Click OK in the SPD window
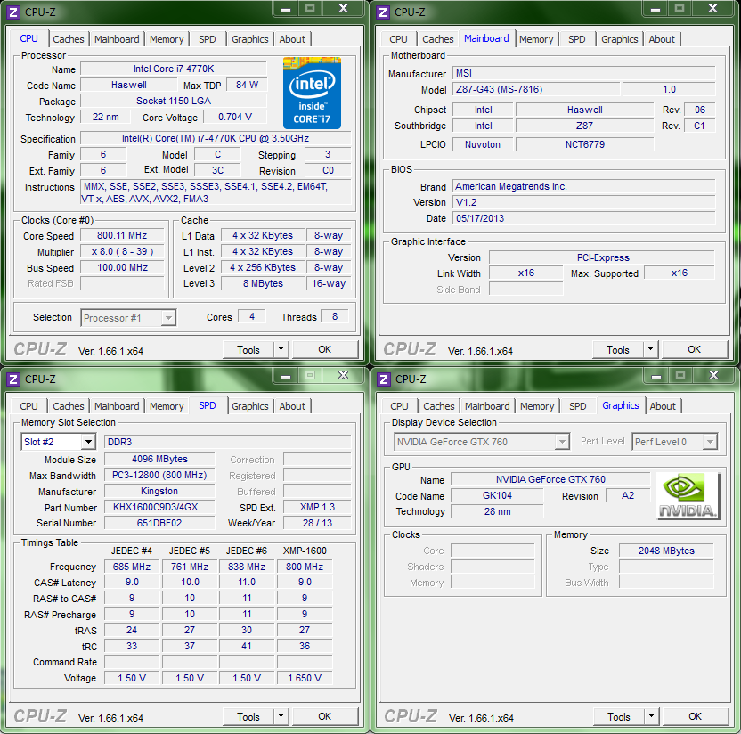The image size is (741, 734). (x=325, y=716)
